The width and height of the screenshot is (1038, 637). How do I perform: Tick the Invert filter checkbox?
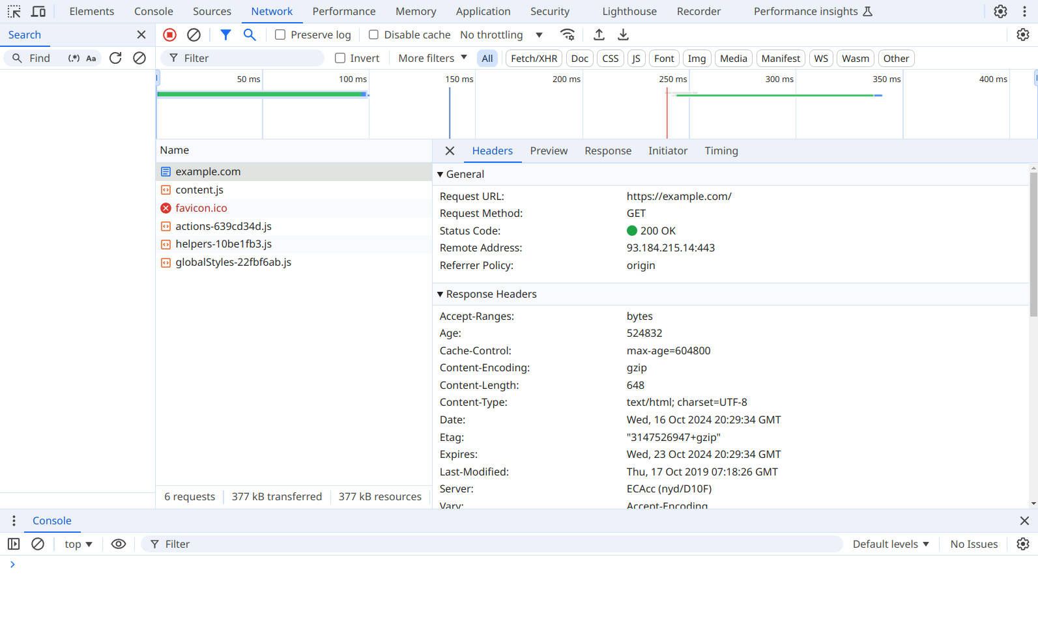pyautogui.click(x=339, y=59)
